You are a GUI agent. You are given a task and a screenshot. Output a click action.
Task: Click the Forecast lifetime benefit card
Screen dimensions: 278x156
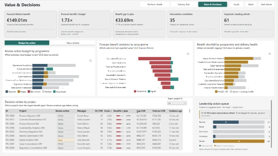(31, 24)
